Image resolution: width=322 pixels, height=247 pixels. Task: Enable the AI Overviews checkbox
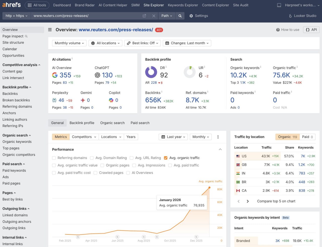[128, 173]
